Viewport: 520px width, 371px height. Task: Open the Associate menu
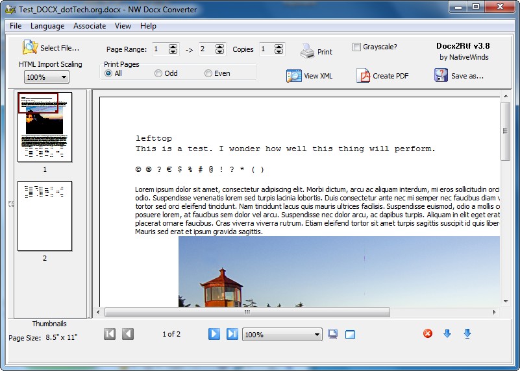coord(90,26)
